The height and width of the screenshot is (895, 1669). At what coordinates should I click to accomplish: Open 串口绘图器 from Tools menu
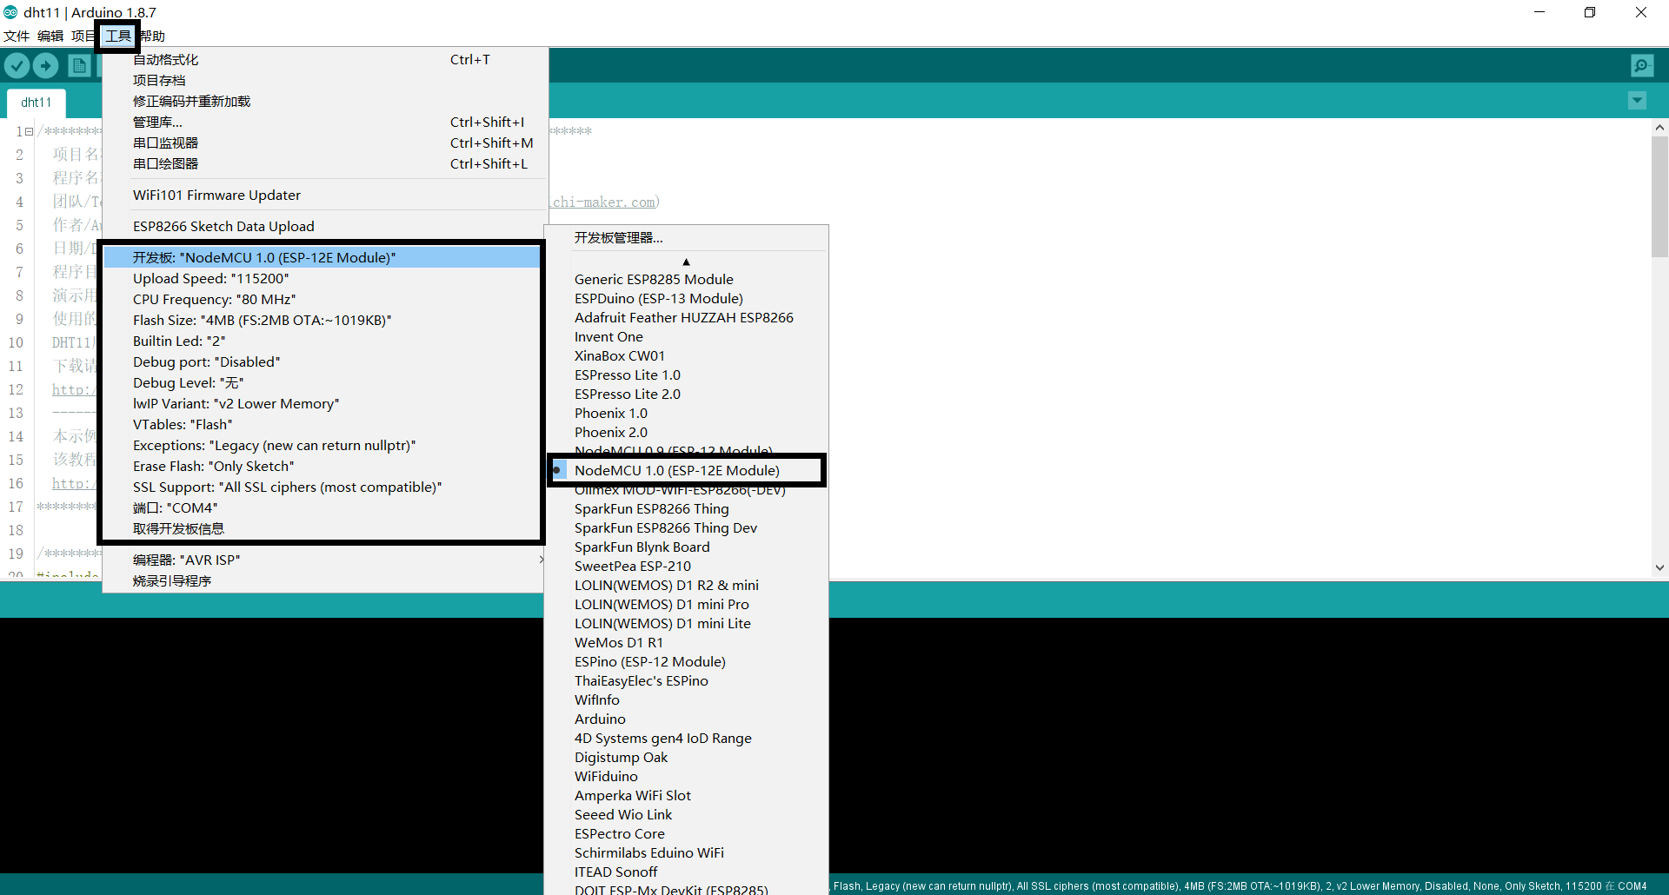pyautogui.click(x=323, y=164)
